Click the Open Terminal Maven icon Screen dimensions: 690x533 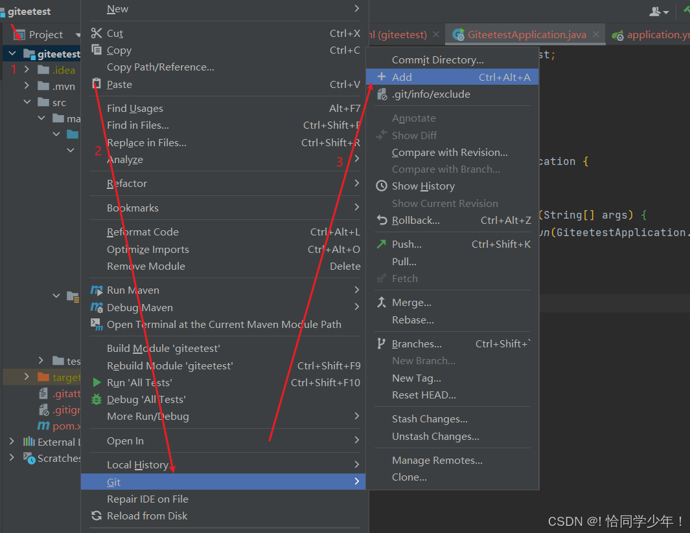(97, 324)
